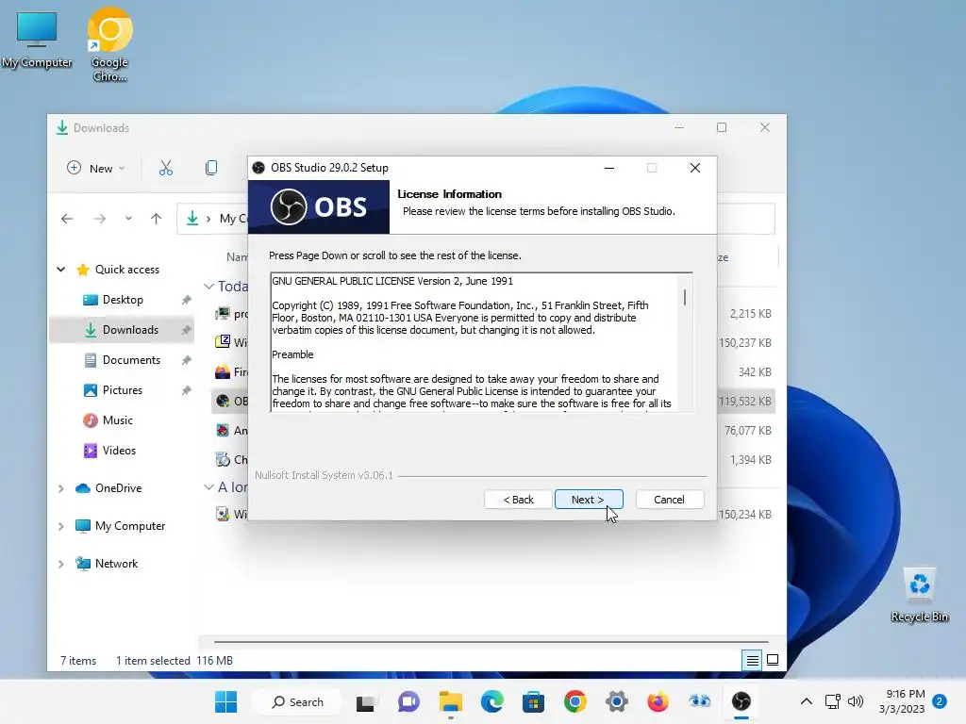Select the OBS installer file row icon
Viewport: 966px width, 724px height.
point(223,402)
